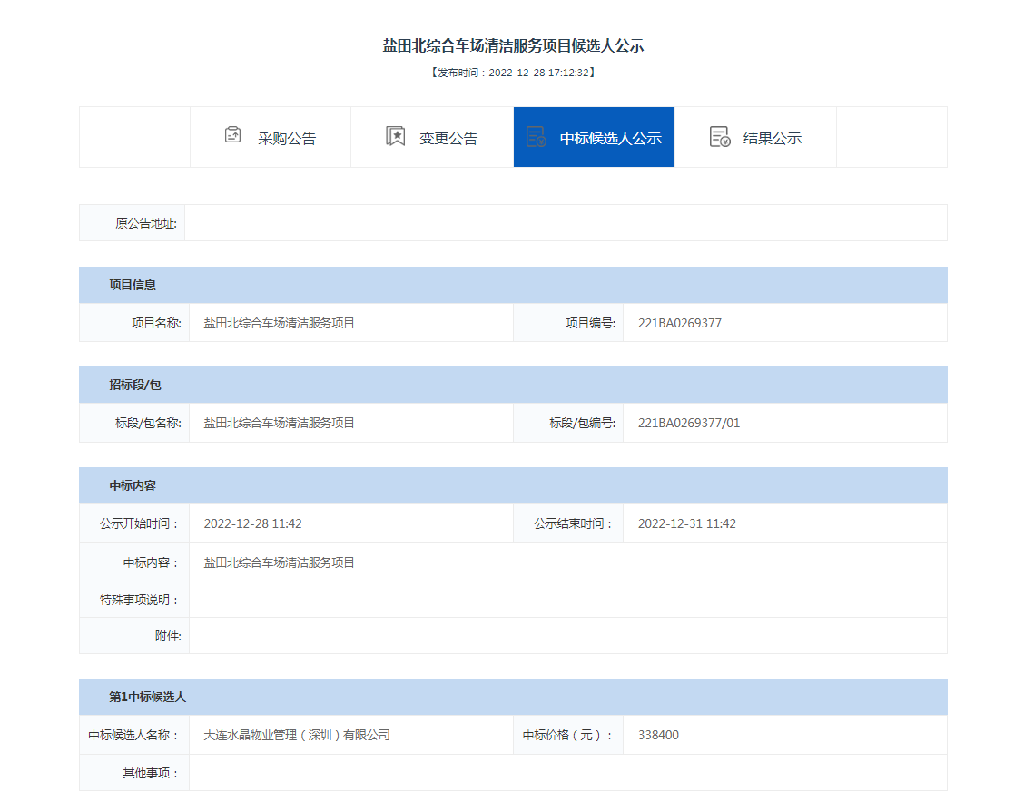
Task: Click the 结果公示 document icon
Action: click(x=720, y=137)
